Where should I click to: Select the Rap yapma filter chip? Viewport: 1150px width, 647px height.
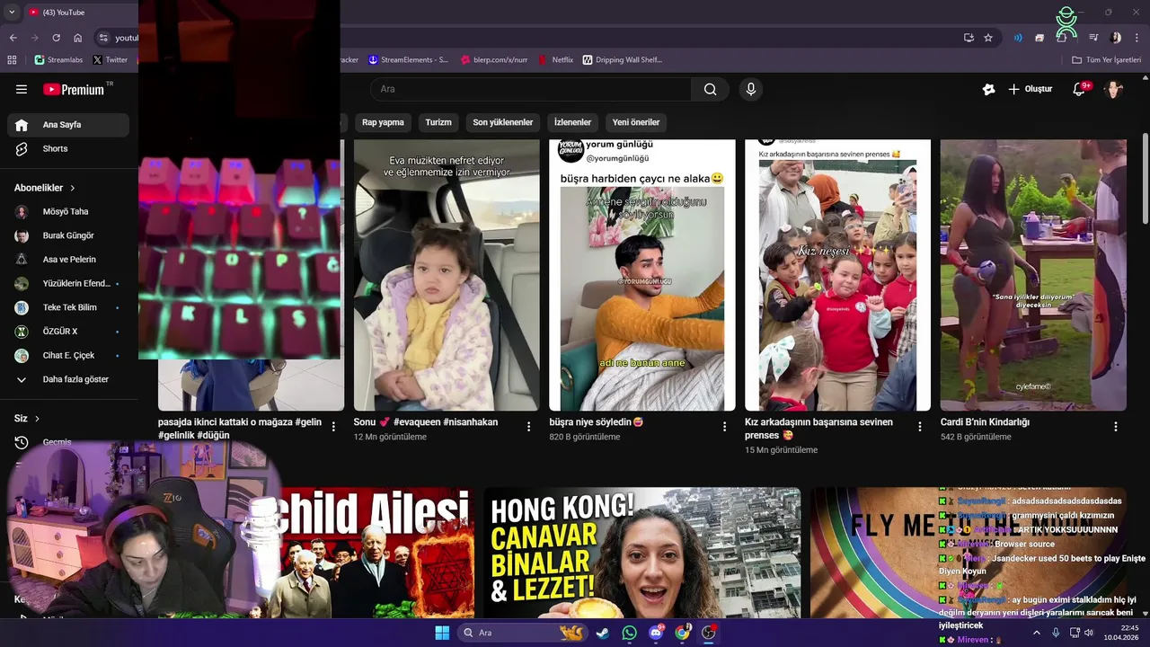383,122
